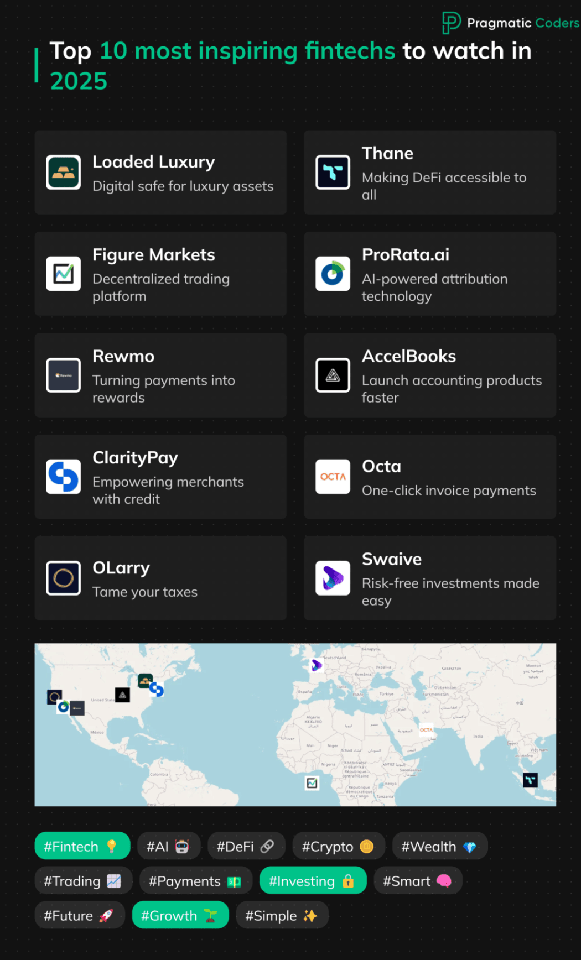The height and width of the screenshot is (960, 581).
Task: Toggle the #Trading tag
Action: (x=84, y=880)
